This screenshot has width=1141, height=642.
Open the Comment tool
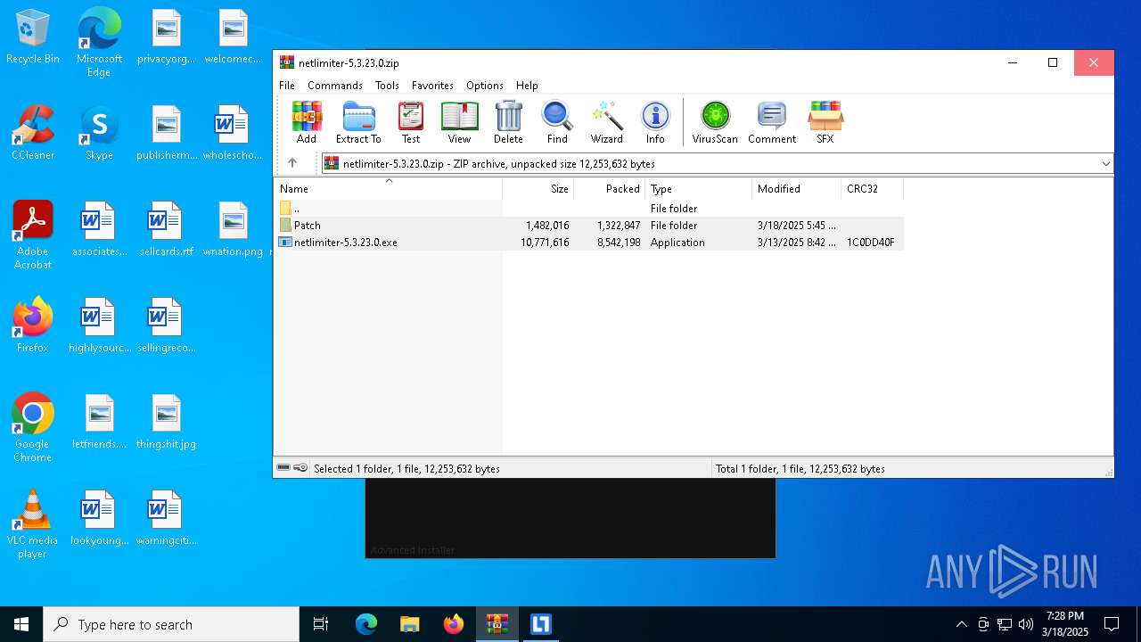point(772,122)
